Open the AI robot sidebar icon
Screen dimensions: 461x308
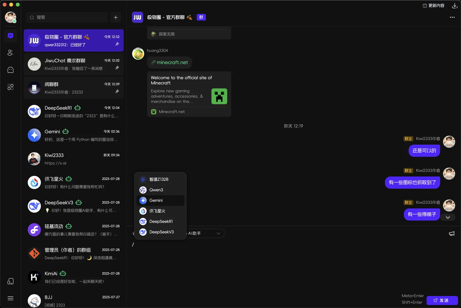(x=10, y=70)
